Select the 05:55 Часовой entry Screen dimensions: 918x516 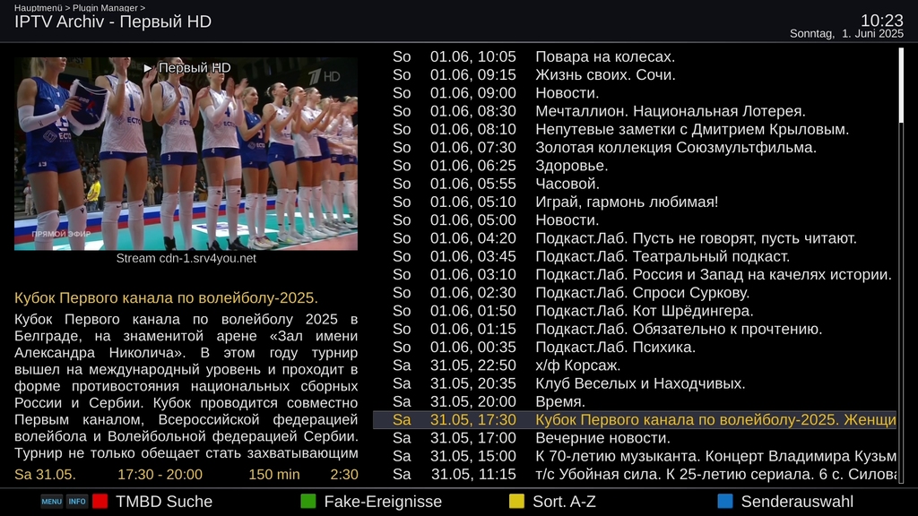pyautogui.click(x=635, y=184)
